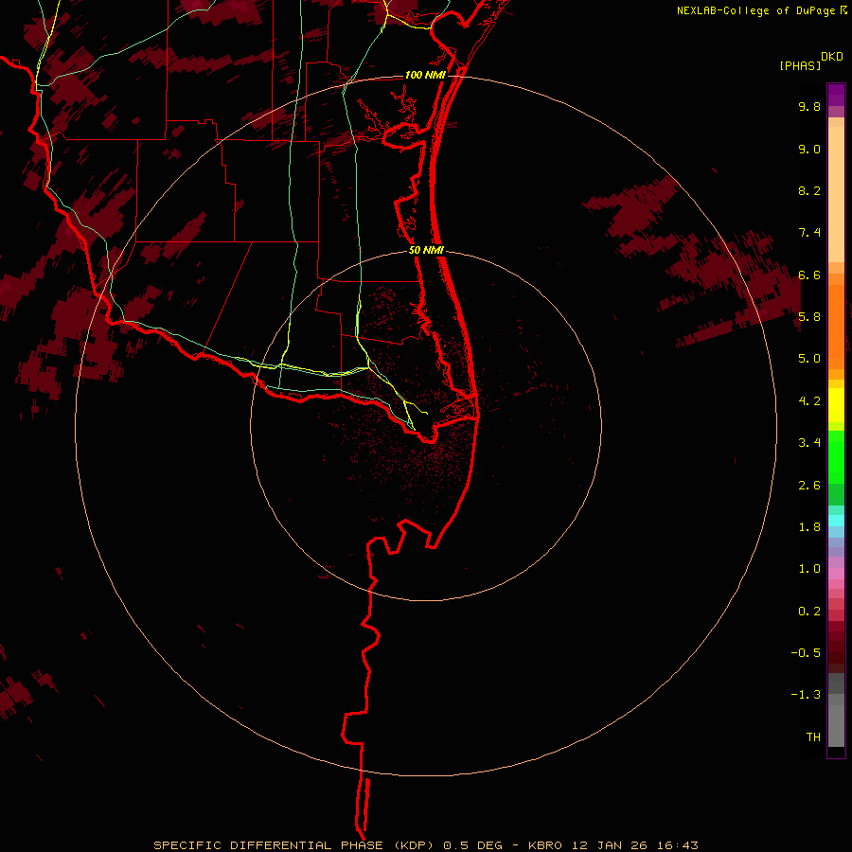This screenshot has height=852, width=852.
Task: Click the 6.6 legend value
Action: point(809,275)
